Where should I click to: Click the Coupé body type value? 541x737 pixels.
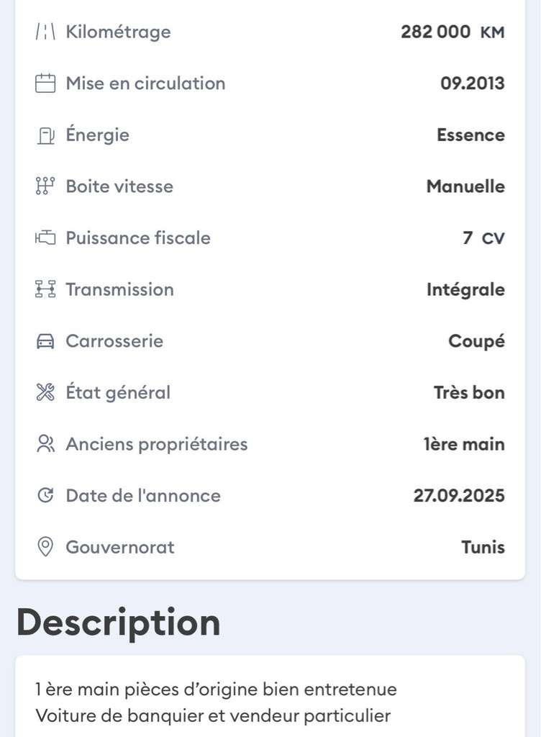coord(476,341)
